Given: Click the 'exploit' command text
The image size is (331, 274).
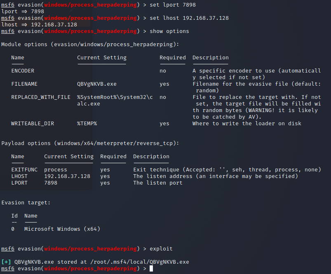Looking at the screenshot, I should pos(161,249).
